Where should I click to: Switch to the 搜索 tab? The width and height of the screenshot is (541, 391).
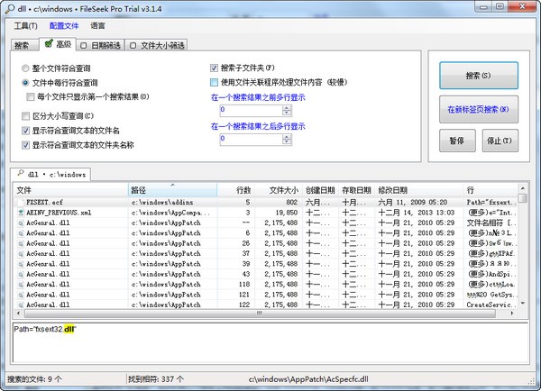(22, 44)
